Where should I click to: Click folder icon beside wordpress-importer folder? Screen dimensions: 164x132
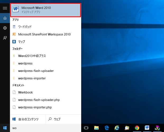14,78
